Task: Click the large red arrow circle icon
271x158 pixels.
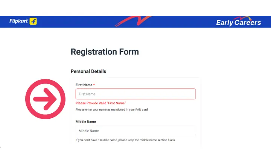Action: [45, 99]
